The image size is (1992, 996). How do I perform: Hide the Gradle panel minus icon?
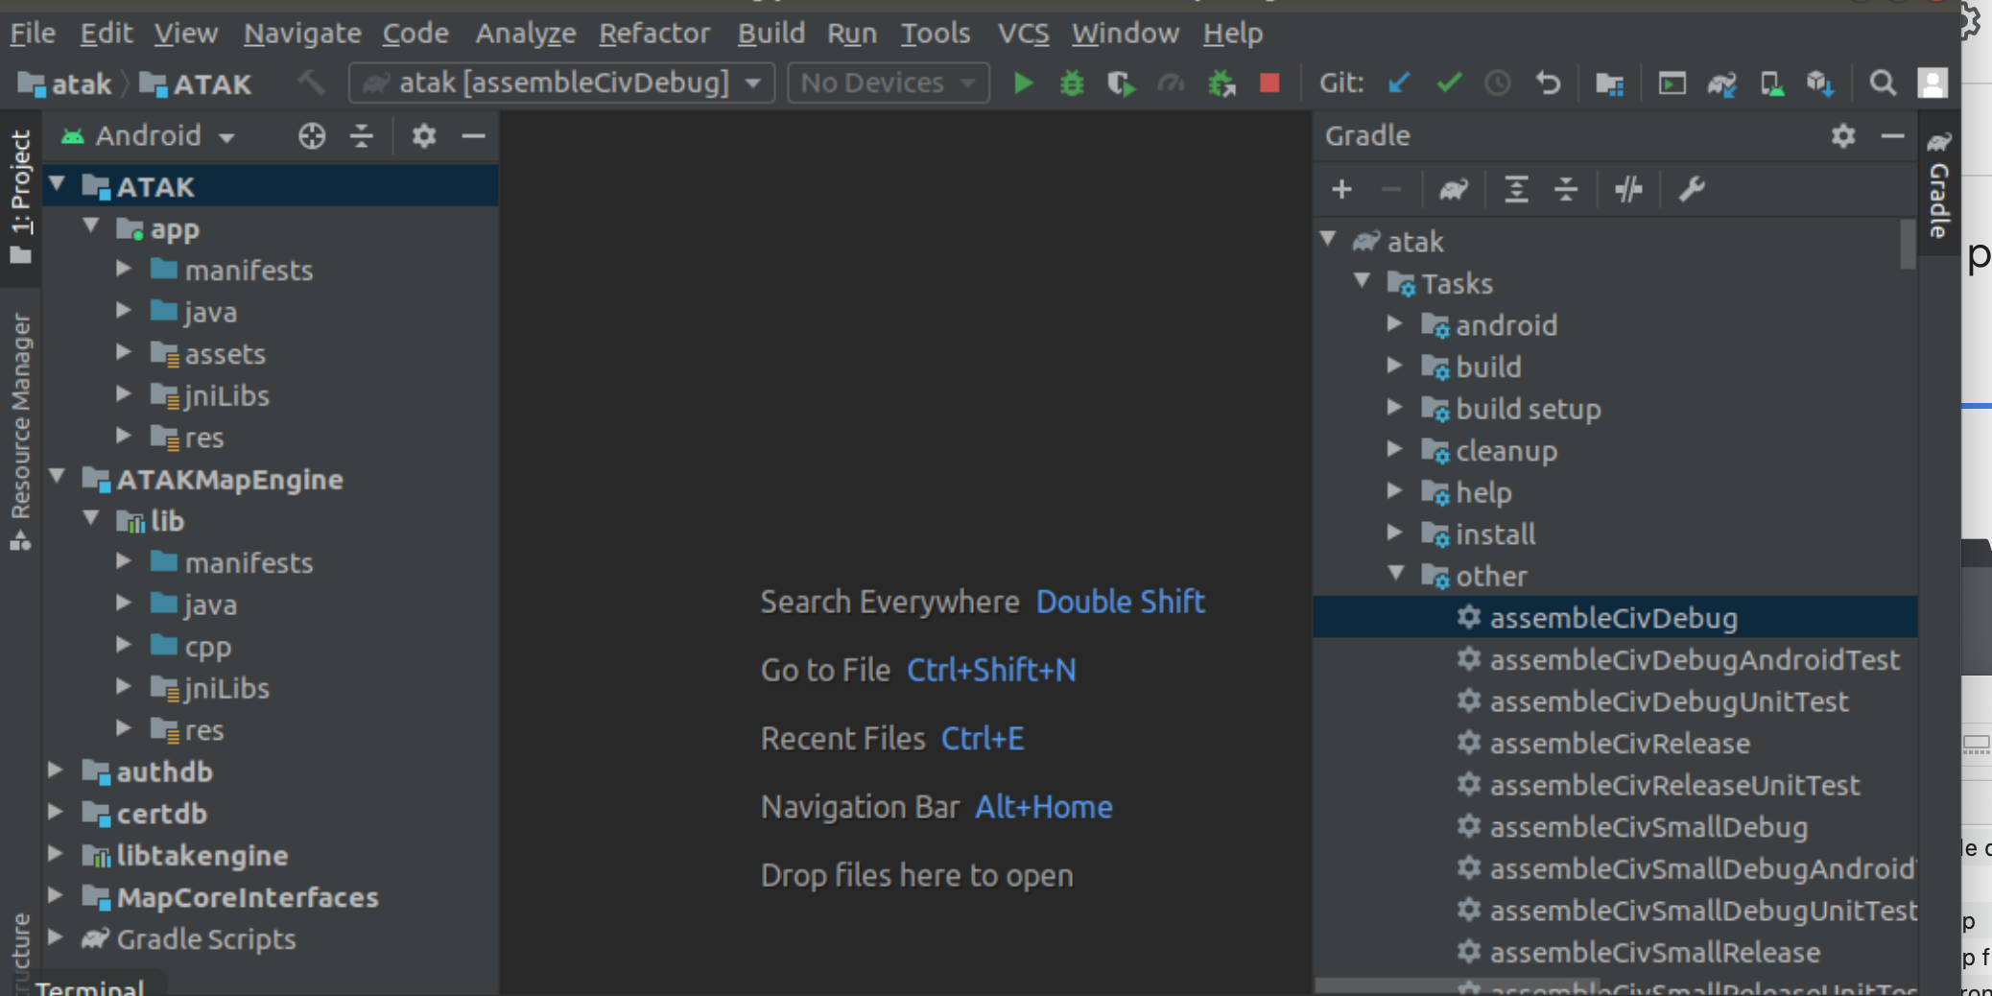(1892, 136)
